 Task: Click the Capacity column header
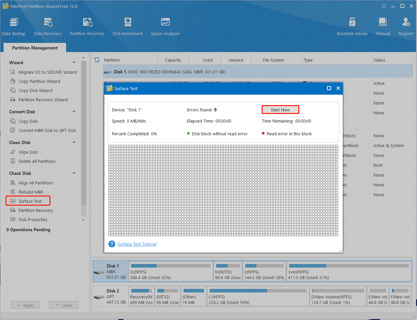click(173, 60)
